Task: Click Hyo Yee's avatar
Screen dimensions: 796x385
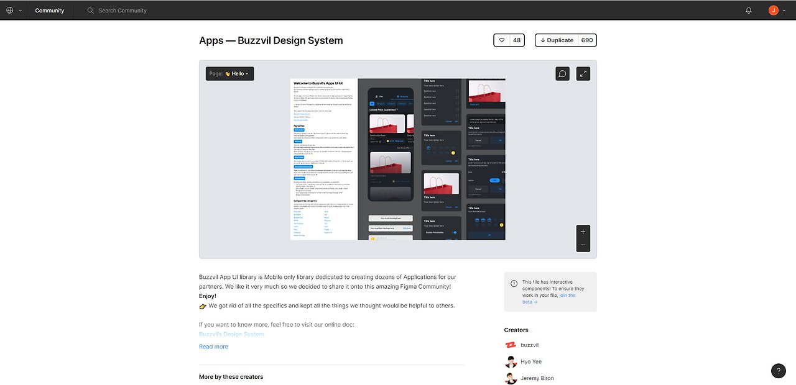Action: point(511,361)
